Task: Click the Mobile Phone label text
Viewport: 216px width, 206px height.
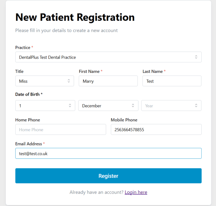Action: pyautogui.click(x=124, y=120)
